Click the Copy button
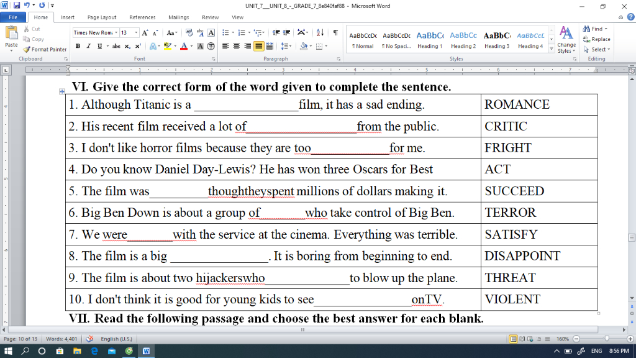Viewport: 636px width, 358px height. [x=34, y=39]
